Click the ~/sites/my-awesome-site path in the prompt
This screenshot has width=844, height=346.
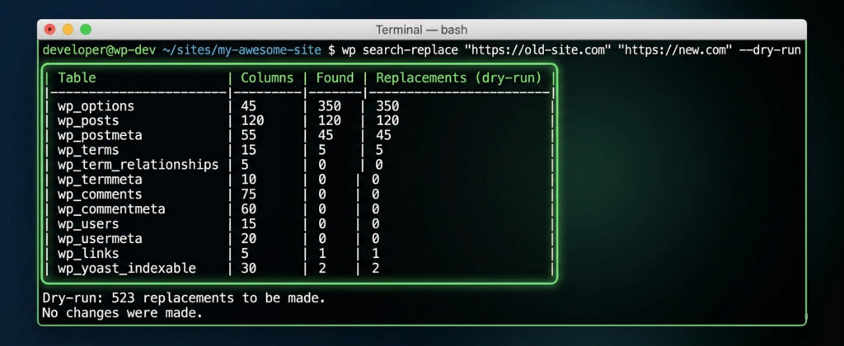click(x=241, y=50)
